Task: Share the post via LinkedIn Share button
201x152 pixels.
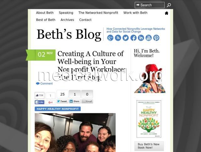Action: point(75,101)
